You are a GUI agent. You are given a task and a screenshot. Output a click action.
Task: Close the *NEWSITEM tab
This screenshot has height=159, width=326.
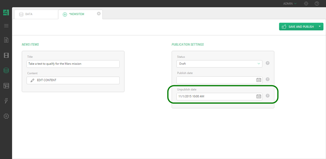click(99, 13)
